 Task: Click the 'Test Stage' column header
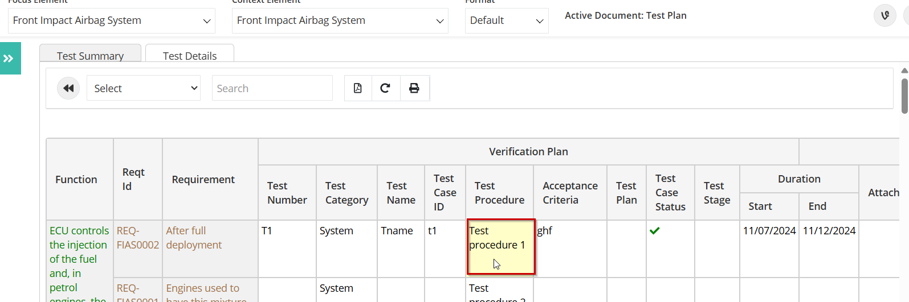click(717, 193)
